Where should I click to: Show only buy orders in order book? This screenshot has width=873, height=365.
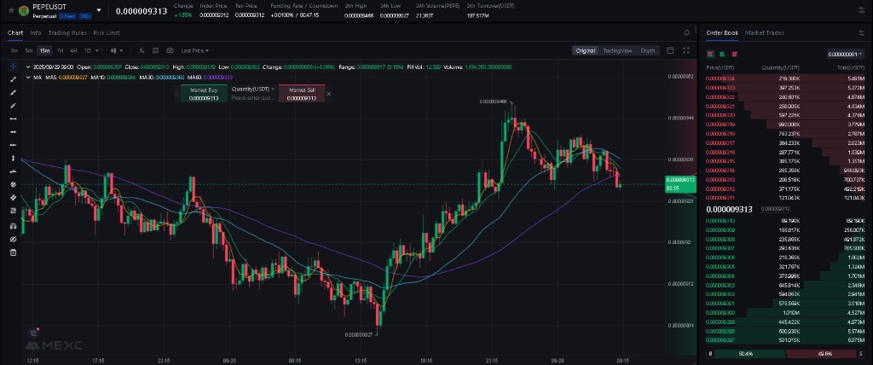point(721,53)
